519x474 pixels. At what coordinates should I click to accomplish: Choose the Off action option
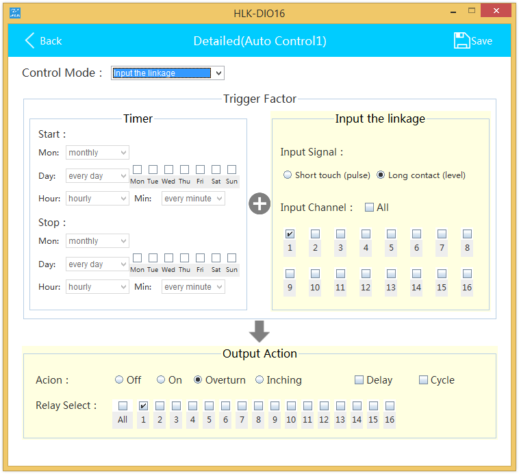point(119,380)
